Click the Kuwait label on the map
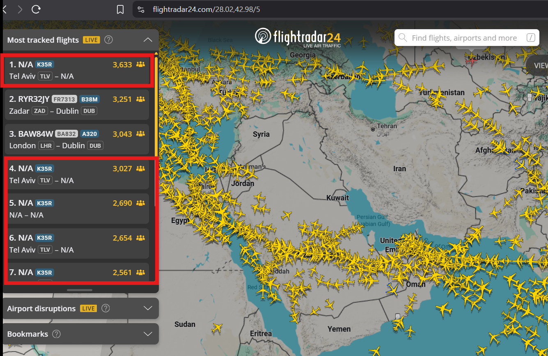 [337, 198]
